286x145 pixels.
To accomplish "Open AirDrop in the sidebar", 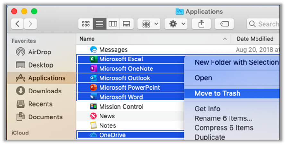I will (x=39, y=52).
